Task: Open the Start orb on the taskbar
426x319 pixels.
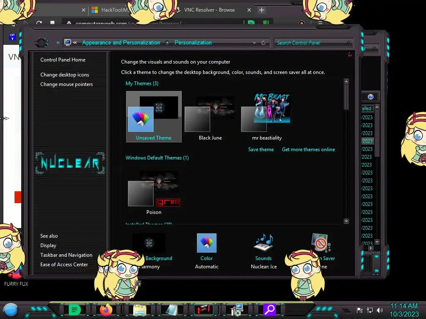Action: coord(11,310)
